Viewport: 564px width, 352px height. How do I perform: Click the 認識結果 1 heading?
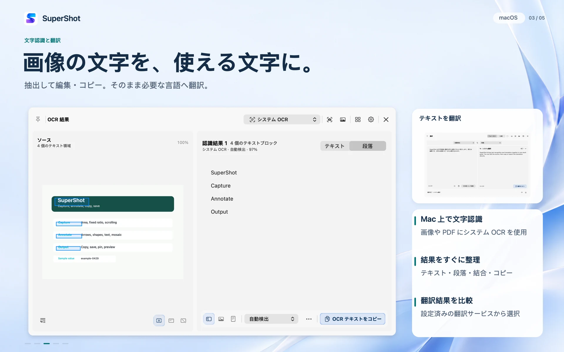click(215, 143)
